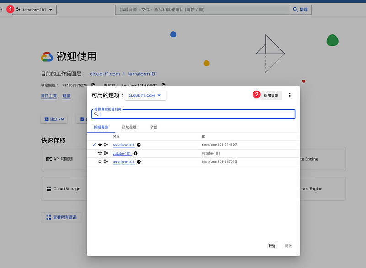The width and height of the screenshot is (366, 268).
Task: Open the Cloud Storage quick access card
Action: click(x=64, y=189)
